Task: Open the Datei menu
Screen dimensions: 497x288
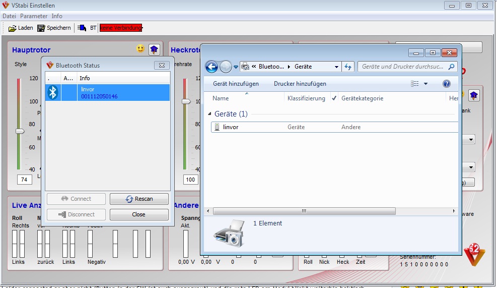Action: [x=9, y=16]
